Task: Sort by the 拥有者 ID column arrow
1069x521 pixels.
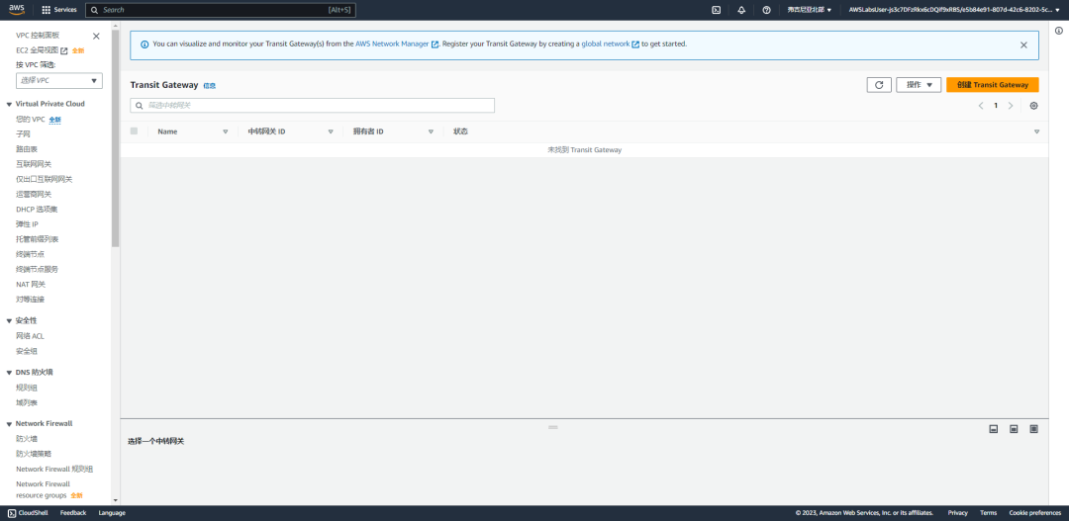Action: point(431,131)
